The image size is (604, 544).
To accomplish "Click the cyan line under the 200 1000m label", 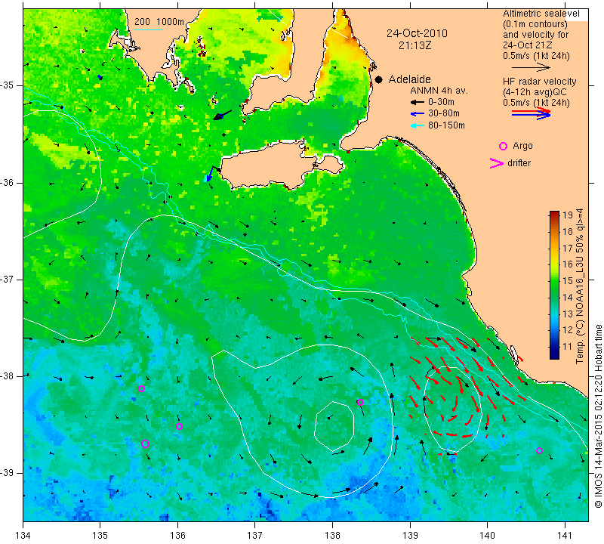I will pyautogui.click(x=149, y=29).
